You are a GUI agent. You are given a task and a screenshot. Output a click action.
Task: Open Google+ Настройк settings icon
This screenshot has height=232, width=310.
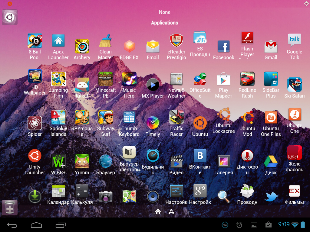click(200, 191)
